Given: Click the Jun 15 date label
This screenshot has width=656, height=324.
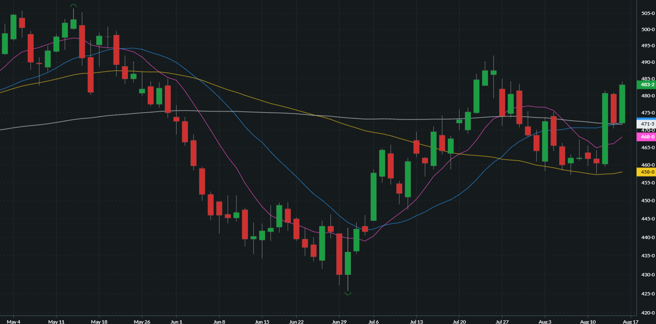Looking at the screenshot, I should pos(262,322).
